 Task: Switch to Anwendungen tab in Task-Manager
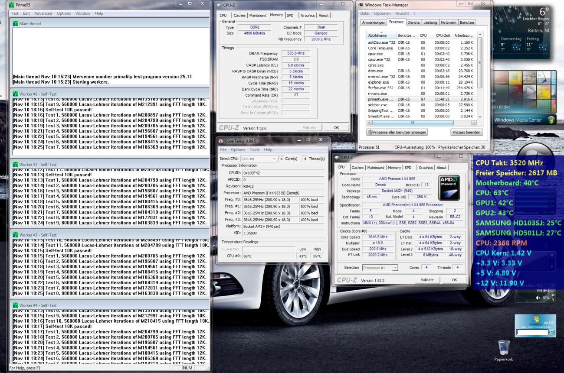[374, 22]
